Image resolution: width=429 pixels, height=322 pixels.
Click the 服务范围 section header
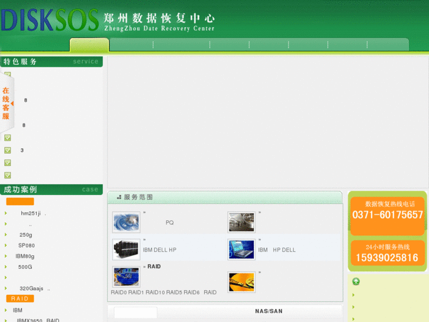tap(225, 197)
